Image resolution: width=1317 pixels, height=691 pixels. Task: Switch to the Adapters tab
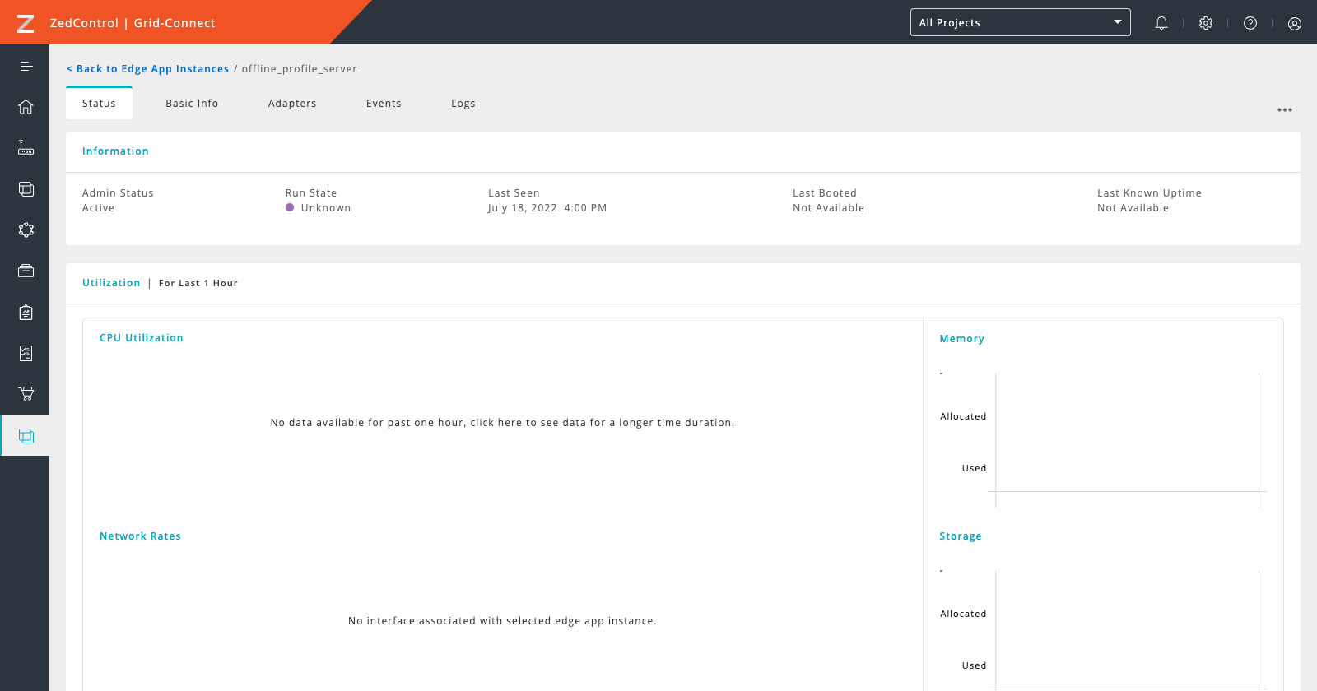click(292, 104)
